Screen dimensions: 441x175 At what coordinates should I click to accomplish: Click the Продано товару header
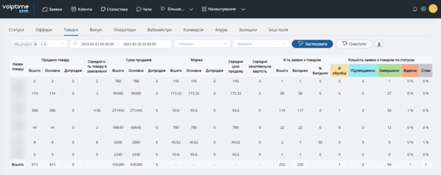point(56,60)
